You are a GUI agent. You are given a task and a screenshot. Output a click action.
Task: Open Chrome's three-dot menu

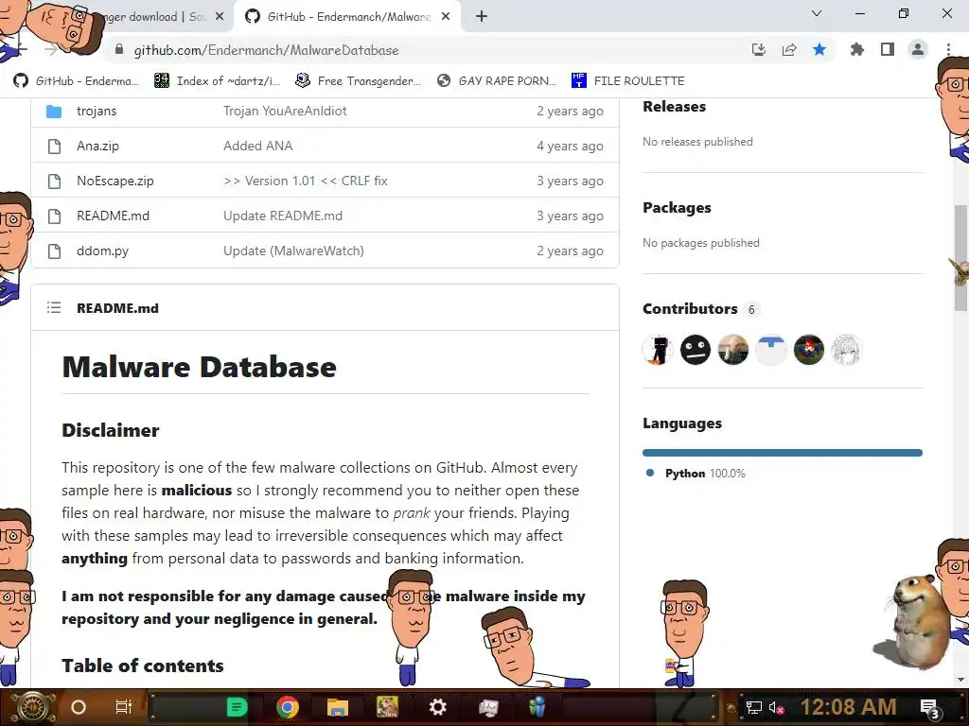[948, 49]
